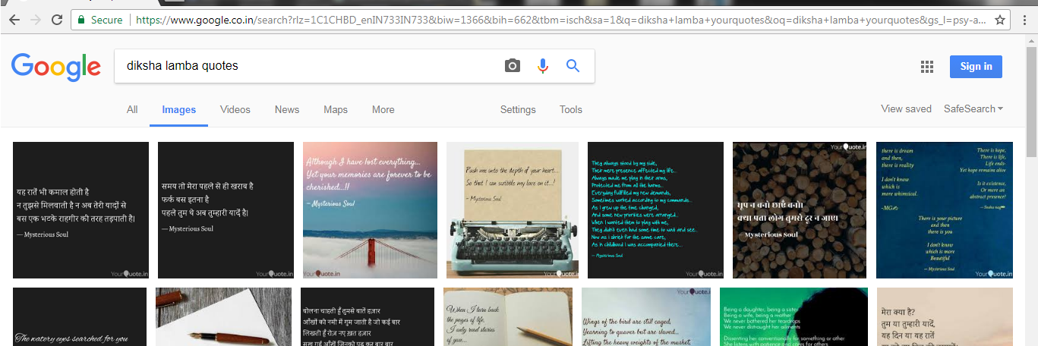The height and width of the screenshot is (346, 1038).
Task: Open the Hindi quote 'यह रातें भी कमाल होती है'
Action: click(x=80, y=210)
